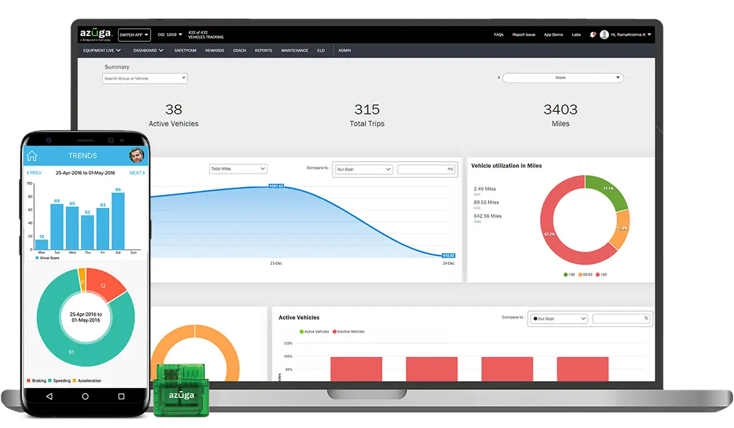Image resolution: width=734 pixels, height=428 pixels.
Task: Click the mi goal input field
Action: [x=427, y=169]
